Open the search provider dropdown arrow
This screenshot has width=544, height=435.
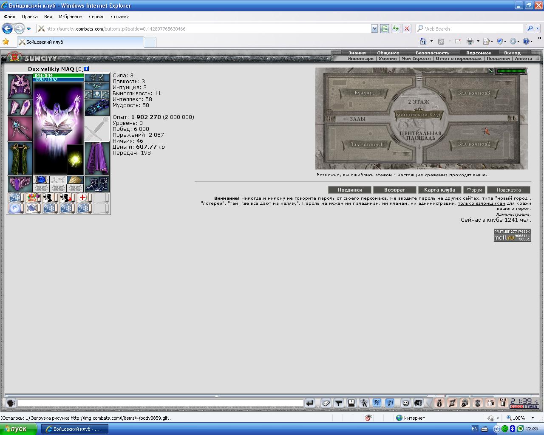(x=538, y=28)
